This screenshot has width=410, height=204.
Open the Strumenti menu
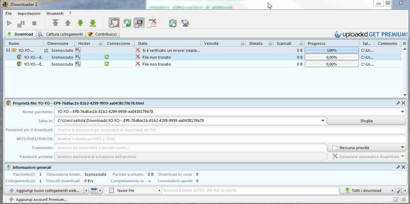pos(55,13)
